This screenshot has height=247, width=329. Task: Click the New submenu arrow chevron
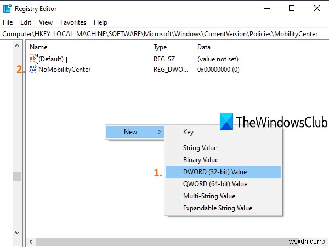(x=159, y=132)
